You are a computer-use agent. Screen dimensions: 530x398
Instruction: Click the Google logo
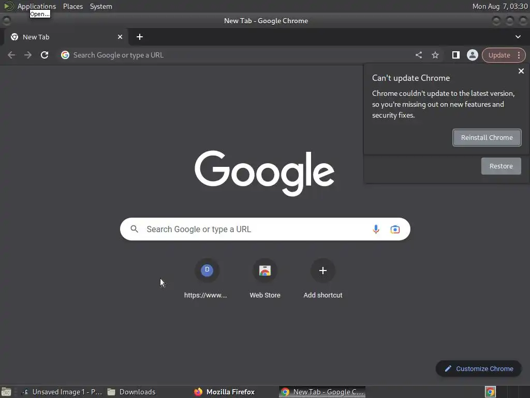(x=264, y=173)
